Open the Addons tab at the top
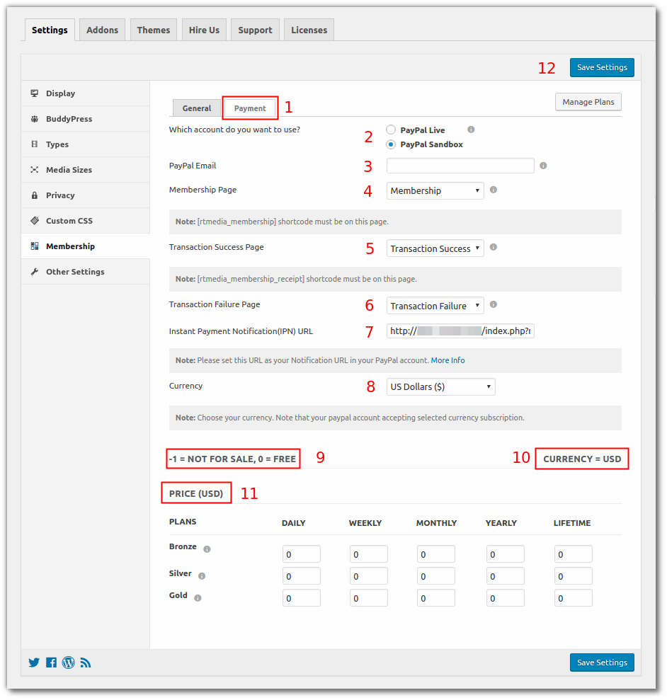 tap(101, 30)
